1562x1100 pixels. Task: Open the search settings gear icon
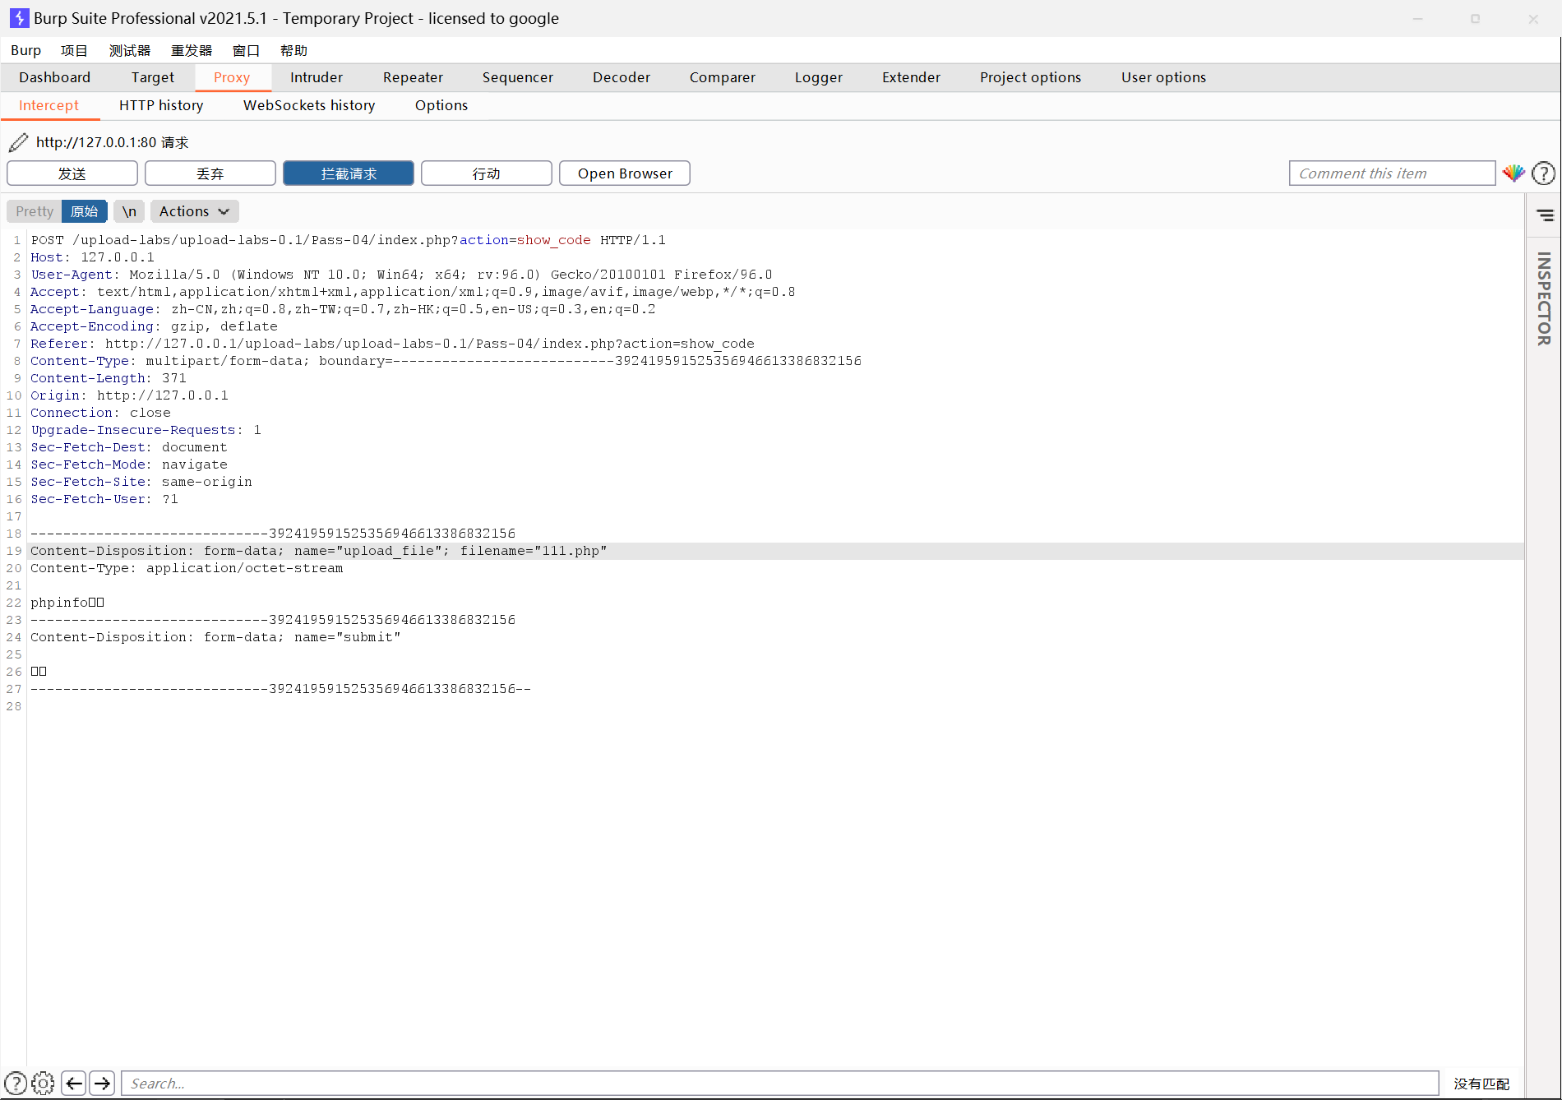point(44,1083)
